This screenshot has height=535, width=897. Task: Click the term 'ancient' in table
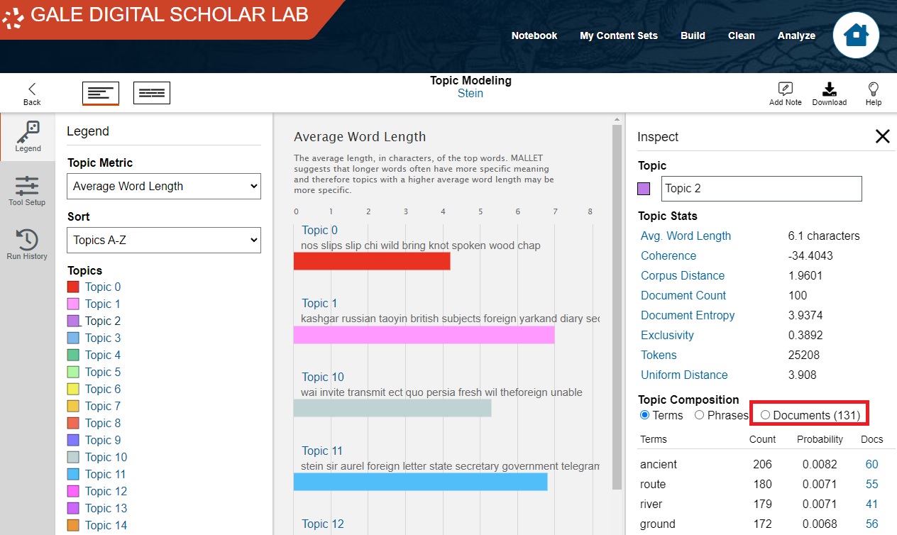(x=659, y=464)
